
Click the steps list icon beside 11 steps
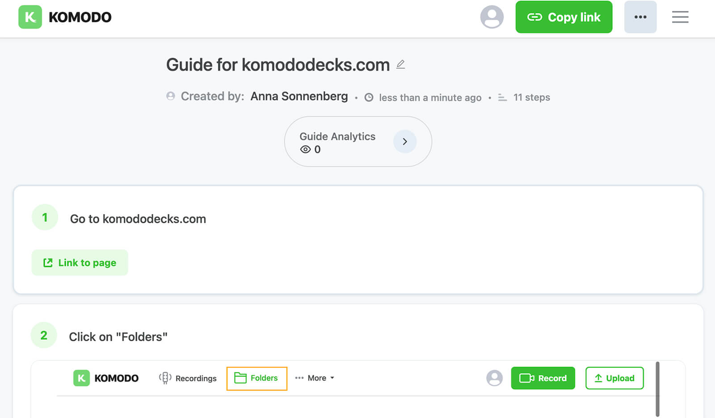[502, 97]
